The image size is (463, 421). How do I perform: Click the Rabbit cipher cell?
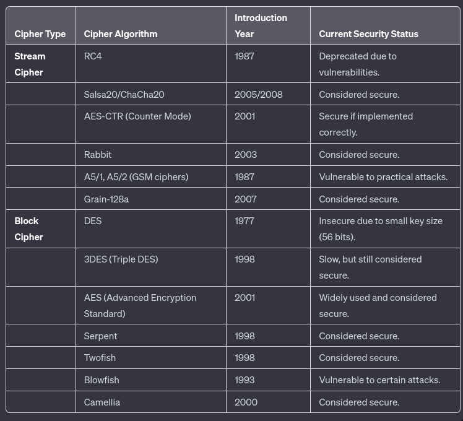pyautogui.click(x=98, y=154)
